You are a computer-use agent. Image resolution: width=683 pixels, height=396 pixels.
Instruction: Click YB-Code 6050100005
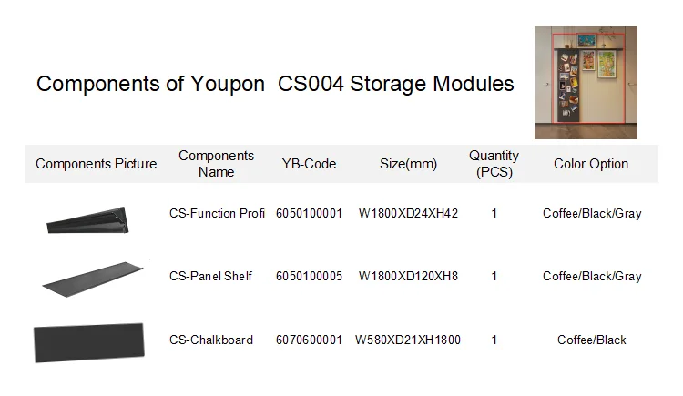309,276
